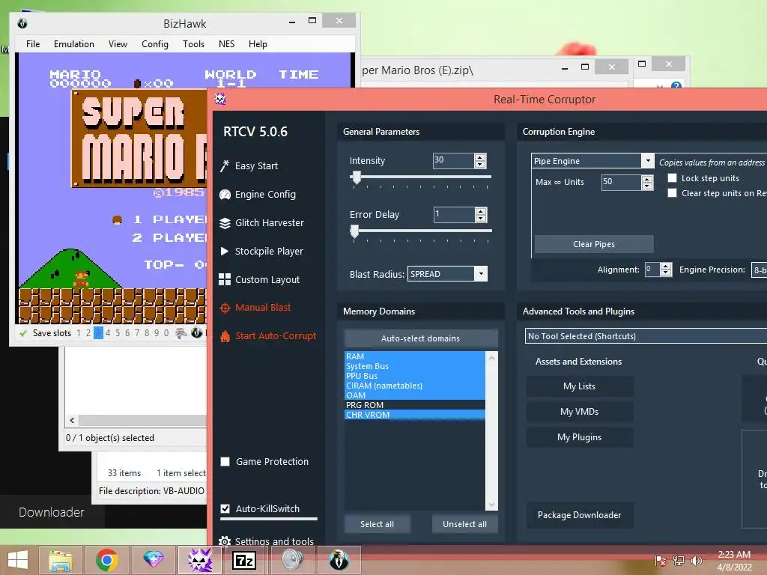
Task: Click the BizHawk window title icon
Action: (x=22, y=23)
